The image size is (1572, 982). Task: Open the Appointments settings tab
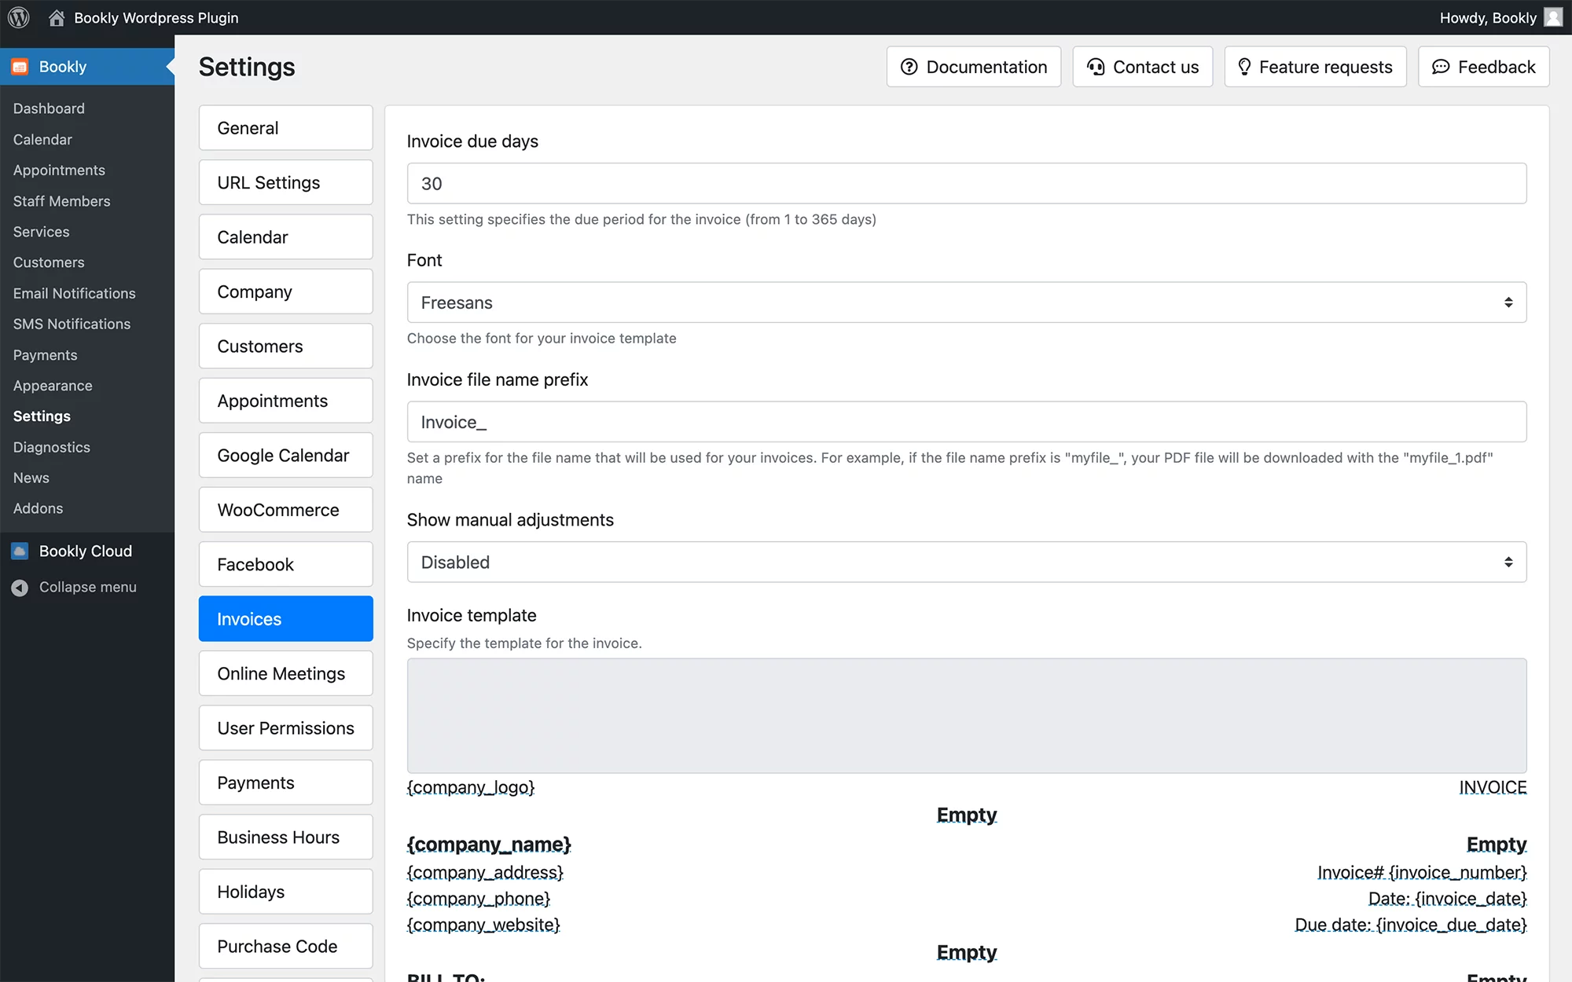[x=286, y=401]
